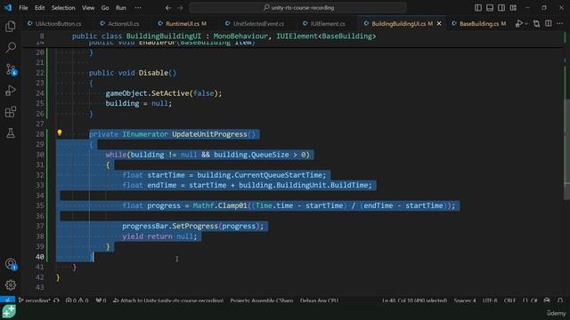
Task: Split the editor right
Action: (x=549, y=24)
